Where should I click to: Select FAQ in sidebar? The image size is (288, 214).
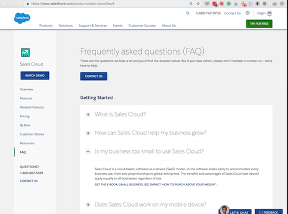coord(23,152)
